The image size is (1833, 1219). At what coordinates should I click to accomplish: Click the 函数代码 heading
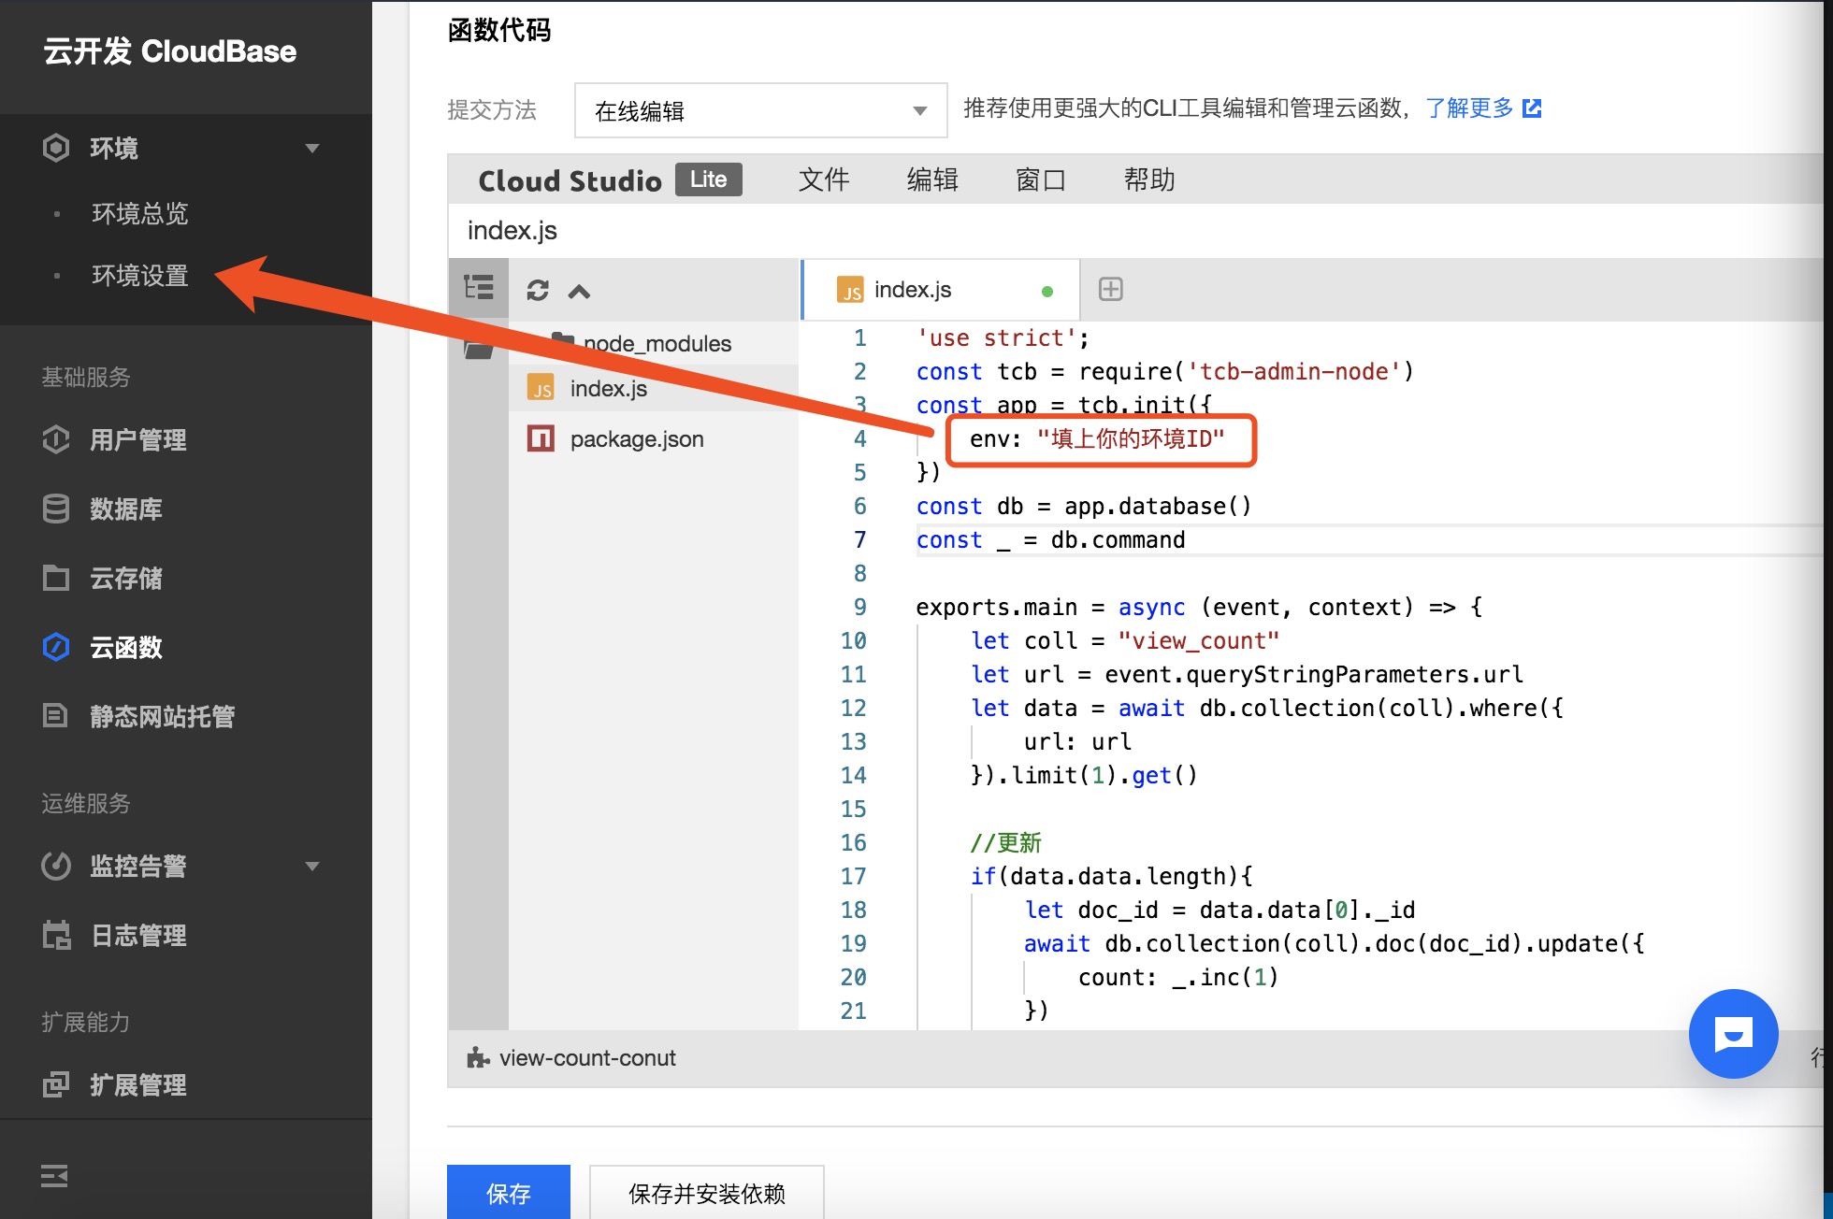[x=499, y=30]
